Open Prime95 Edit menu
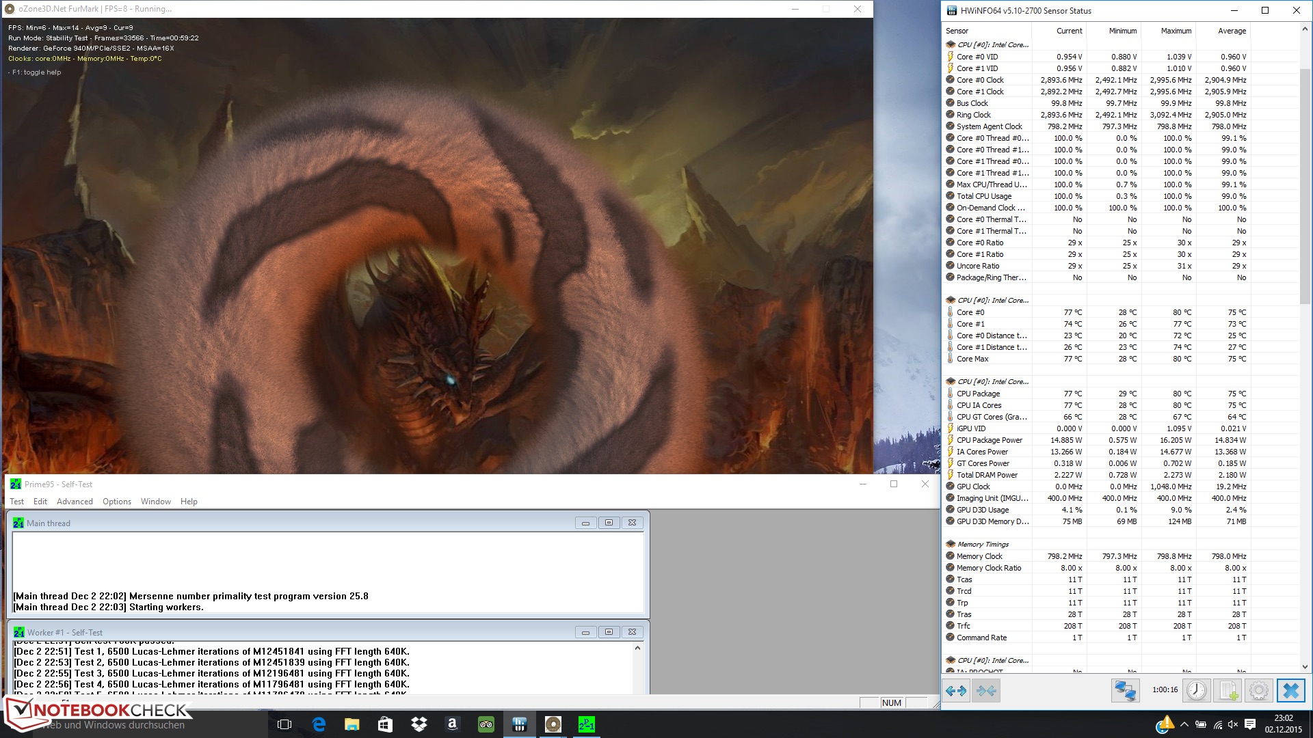This screenshot has height=738, width=1313. coord(40,502)
